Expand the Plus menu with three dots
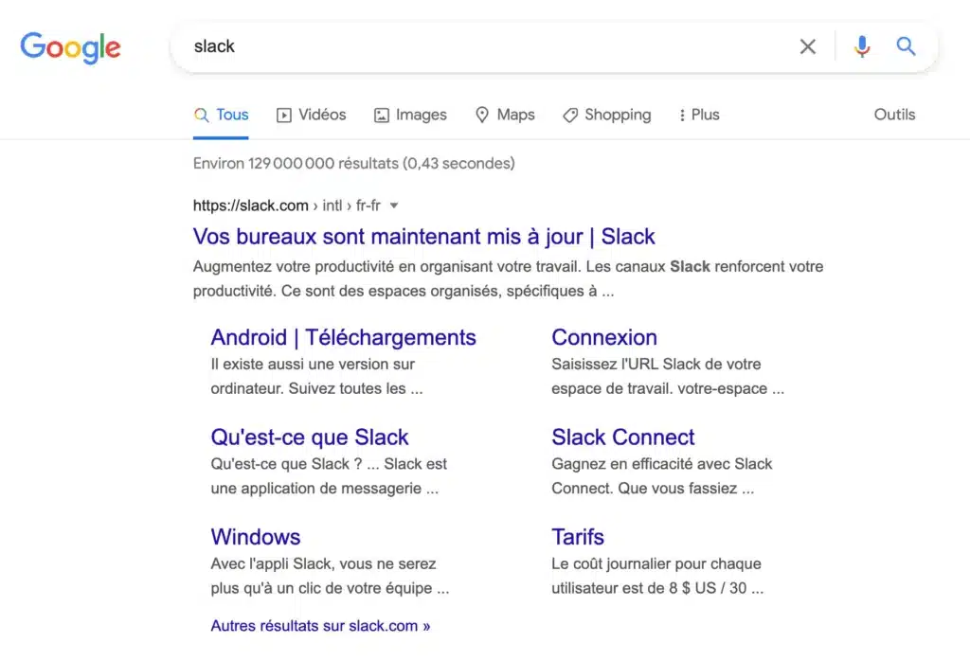This screenshot has height=661, width=970. click(699, 115)
